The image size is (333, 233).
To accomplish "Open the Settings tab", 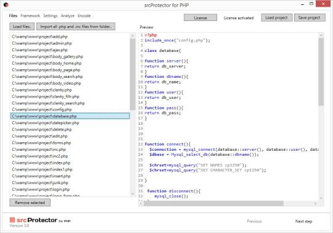I will [51, 15].
